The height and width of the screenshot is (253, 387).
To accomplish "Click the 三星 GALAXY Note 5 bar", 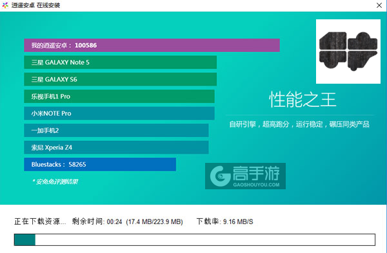I will [x=120, y=62].
